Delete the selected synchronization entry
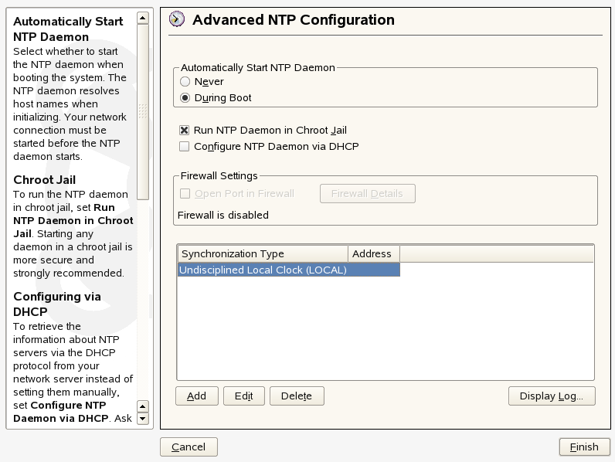 (x=297, y=396)
